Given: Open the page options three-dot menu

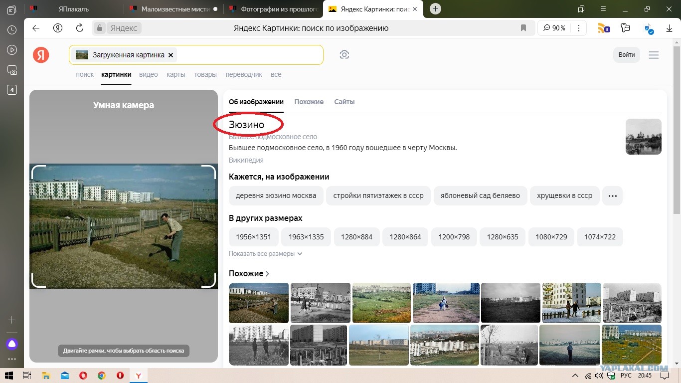Looking at the screenshot, I should click(x=578, y=28).
